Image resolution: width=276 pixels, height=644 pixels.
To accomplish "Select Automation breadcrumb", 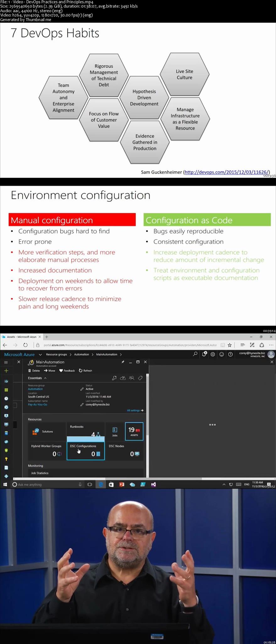I will coord(82,354).
